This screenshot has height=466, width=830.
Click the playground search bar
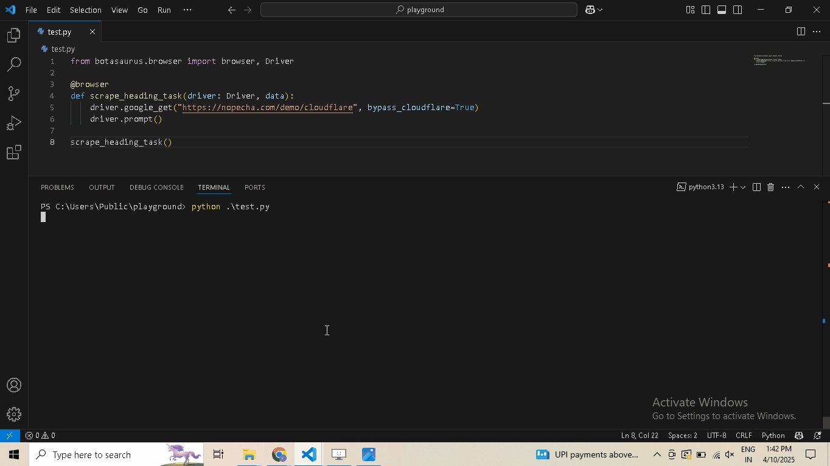tap(419, 9)
